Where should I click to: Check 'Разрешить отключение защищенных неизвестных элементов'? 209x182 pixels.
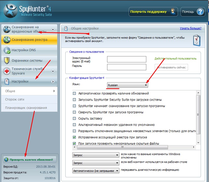coord(74,131)
